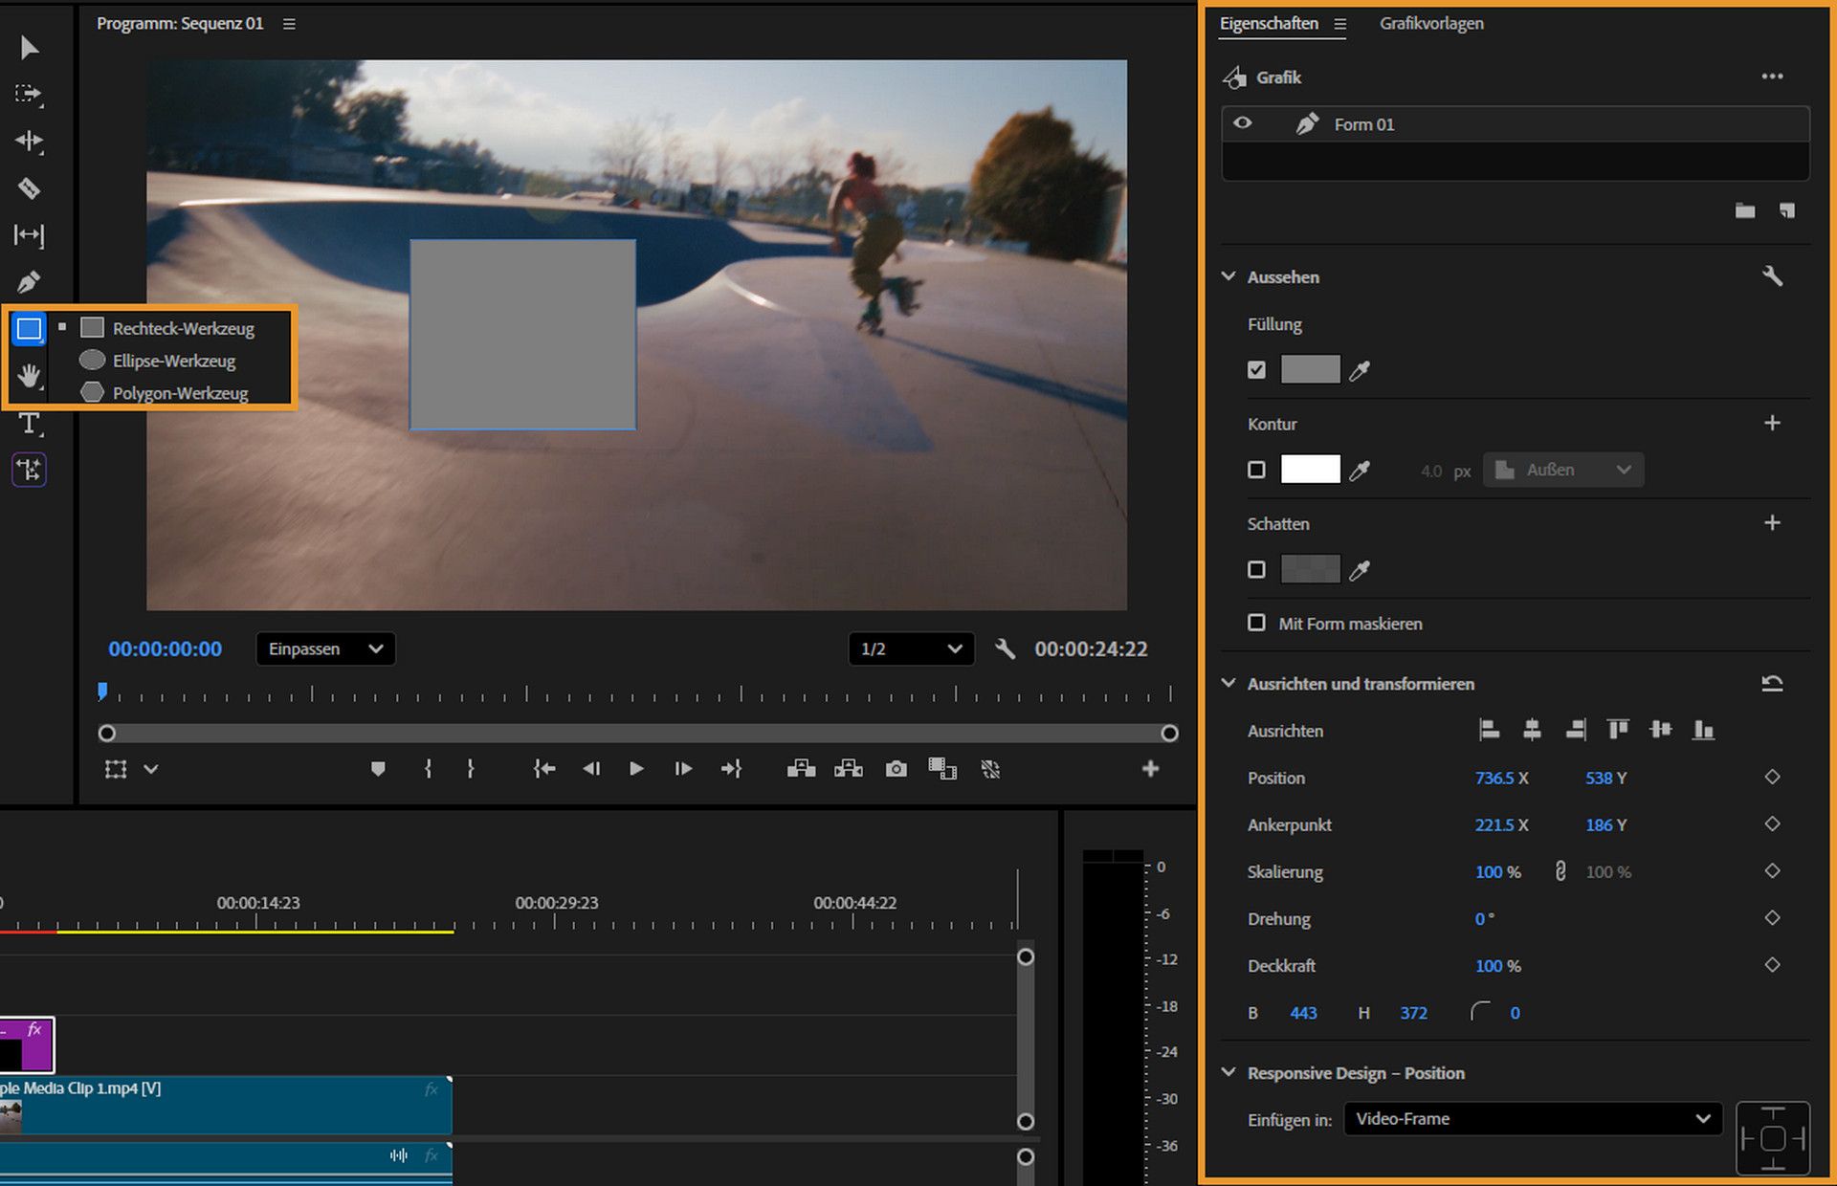
Task: Switch to the Grafikvorlagen tab
Action: (1431, 23)
